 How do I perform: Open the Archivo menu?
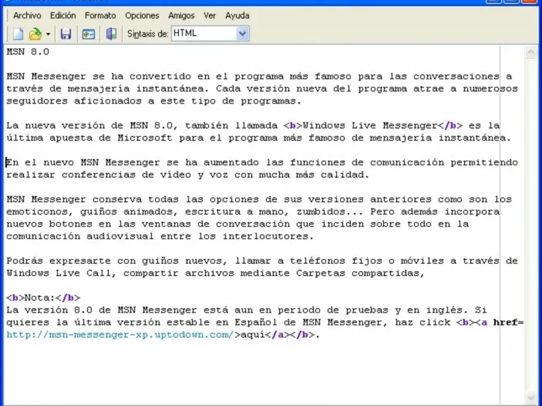click(27, 16)
